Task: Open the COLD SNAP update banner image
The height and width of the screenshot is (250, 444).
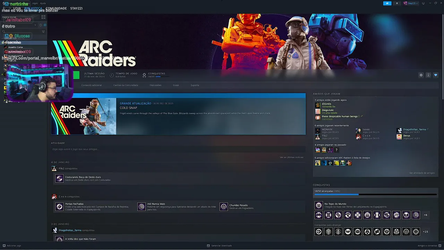Action: pyautogui.click(x=84, y=116)
